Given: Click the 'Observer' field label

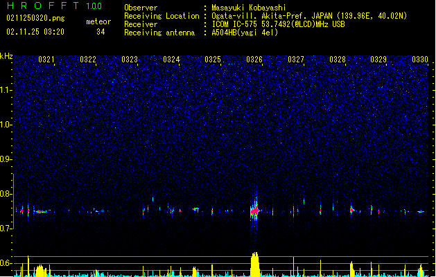Looking at the screenshot, I should 141,8.
